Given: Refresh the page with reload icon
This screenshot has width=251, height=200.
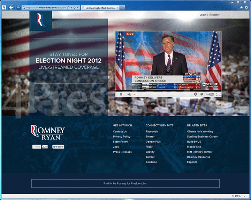Looking at the screenshot, I should 75,8.
